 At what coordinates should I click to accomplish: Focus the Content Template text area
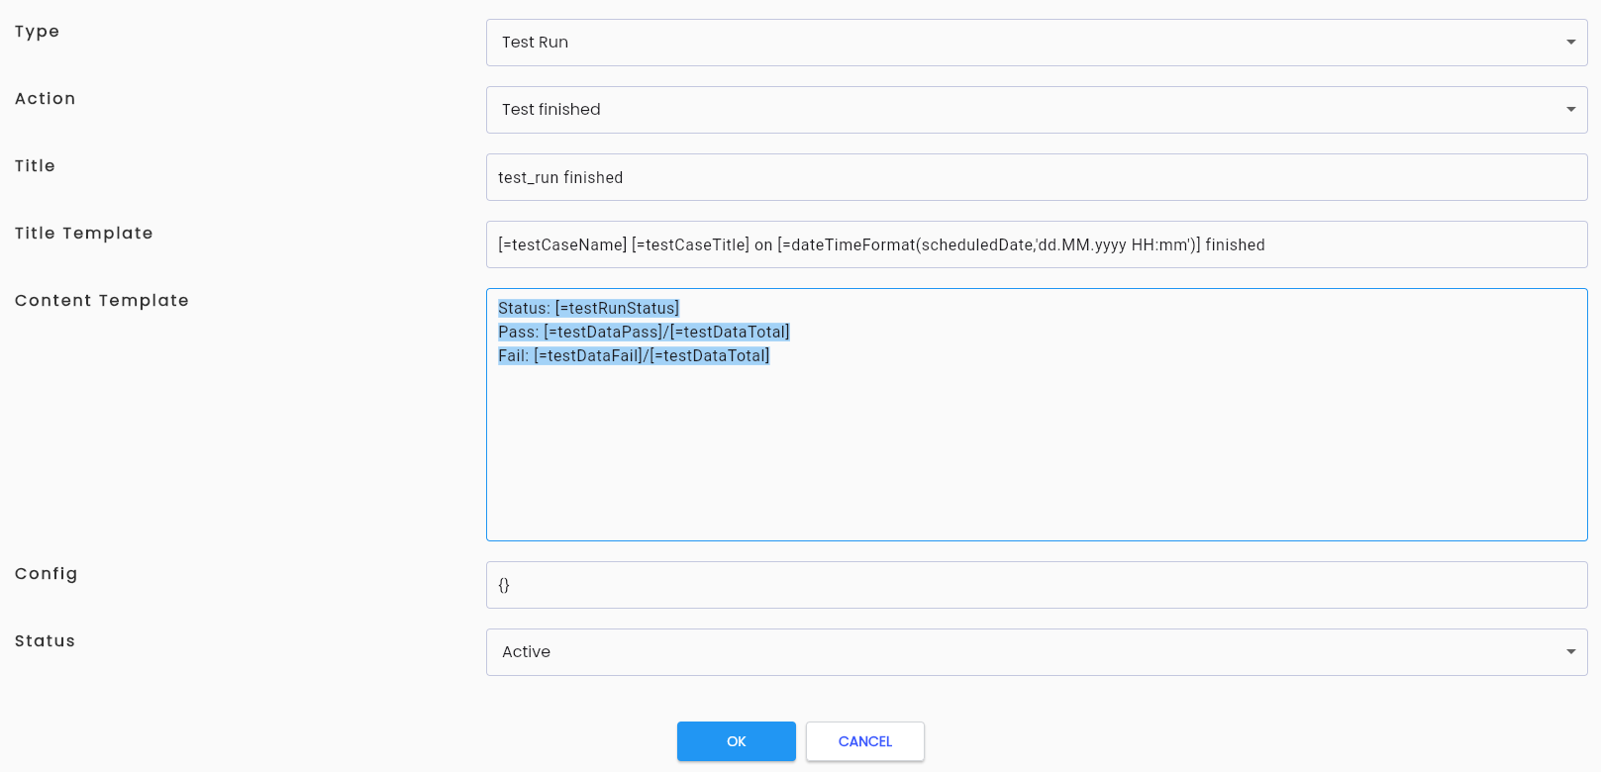pos(1037,415)
